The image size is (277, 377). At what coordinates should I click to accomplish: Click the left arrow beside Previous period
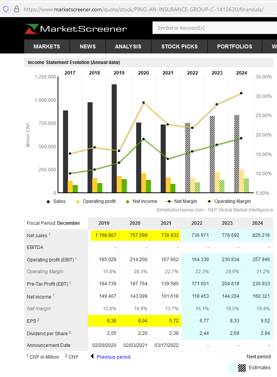point(92,356)
